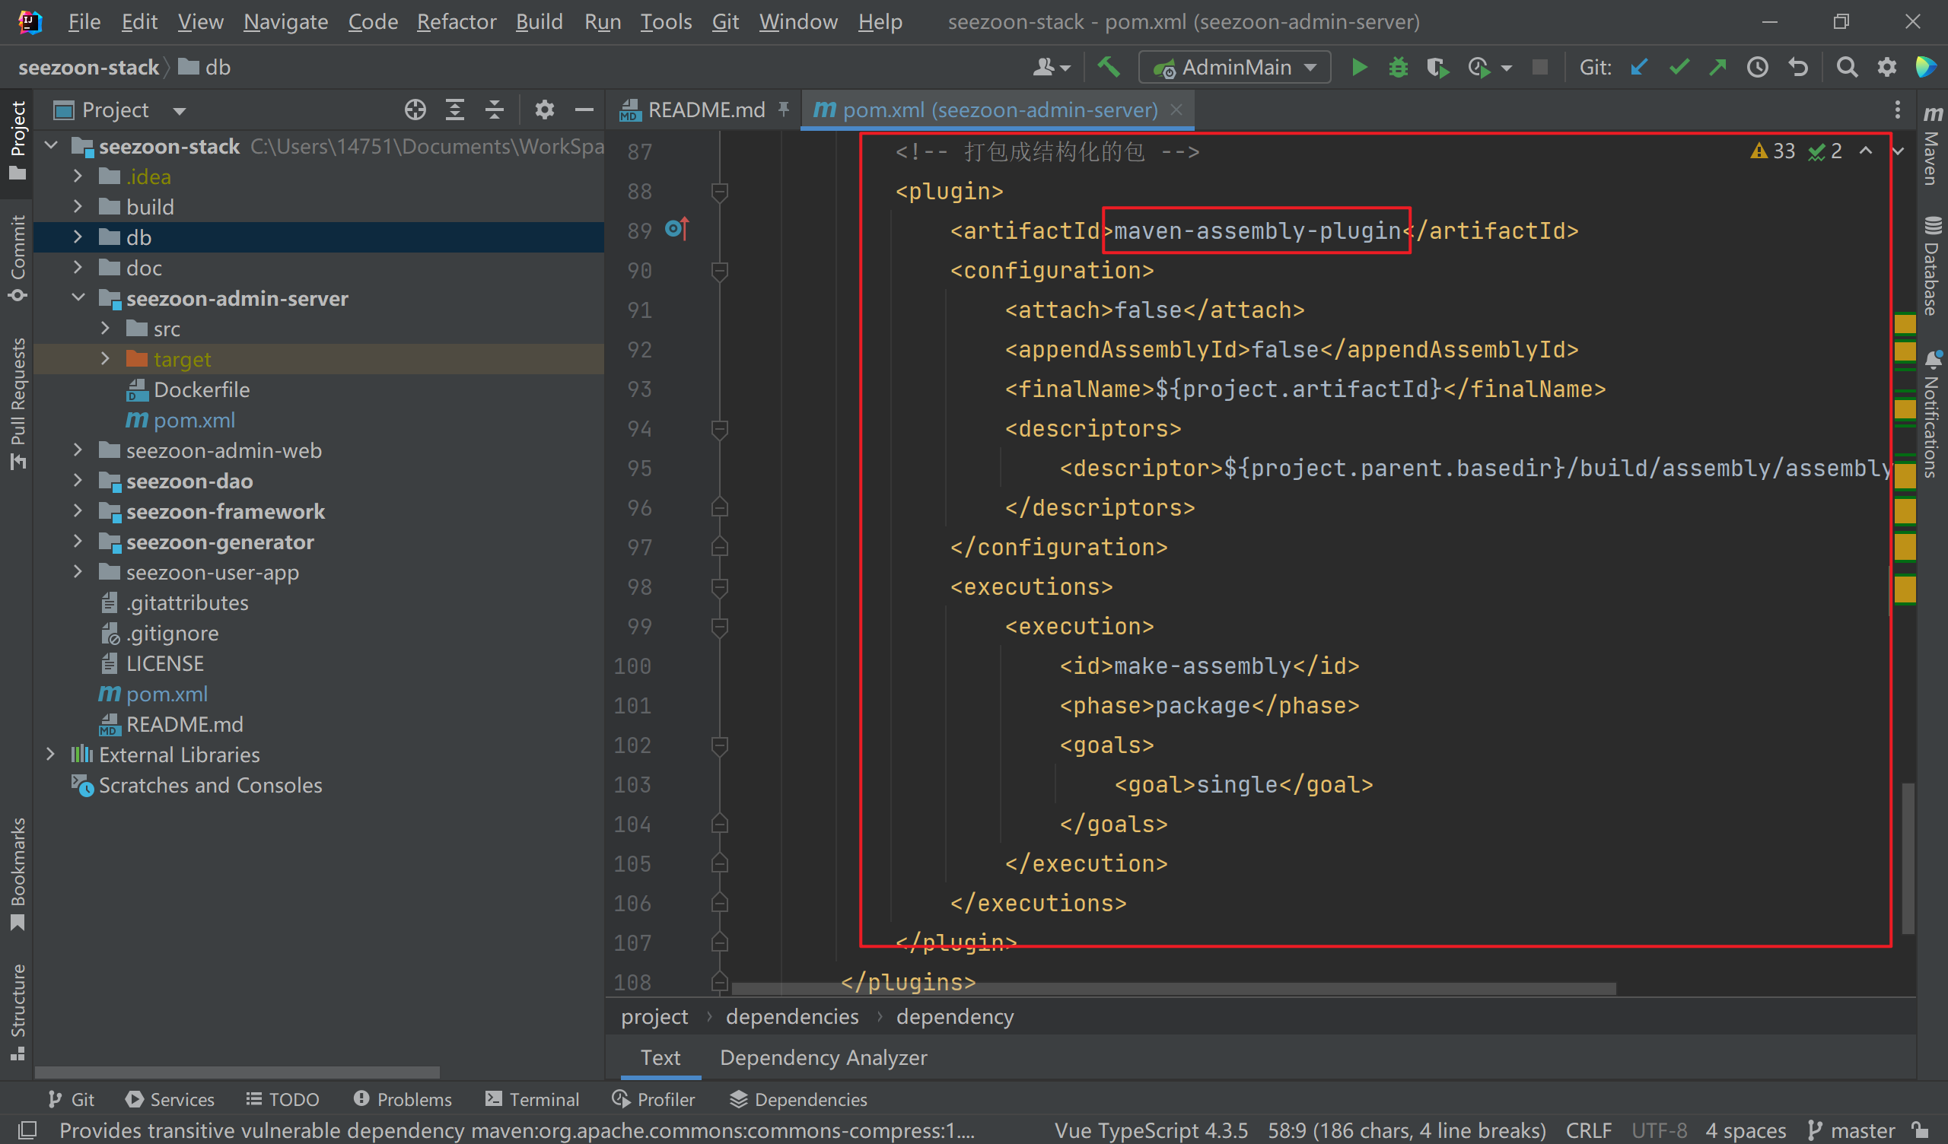Open Git history clock icon
The height and width of the screenshot is (1144, 1948).
coord(1757,67)
